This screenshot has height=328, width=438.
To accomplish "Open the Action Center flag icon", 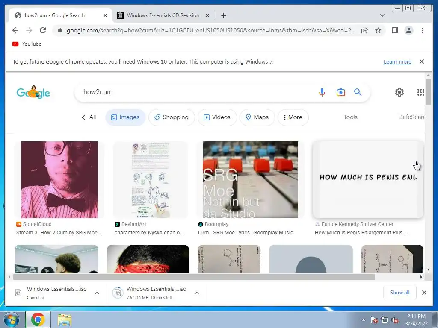I will 374,320.
